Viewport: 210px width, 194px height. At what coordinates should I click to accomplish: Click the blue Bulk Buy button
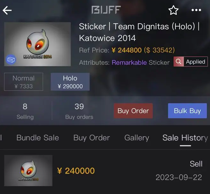click(x=187, y=111)
